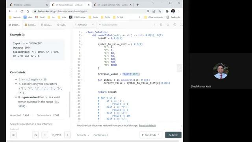
Task: Go to previous problem arrow
Action: click(45, 135)
